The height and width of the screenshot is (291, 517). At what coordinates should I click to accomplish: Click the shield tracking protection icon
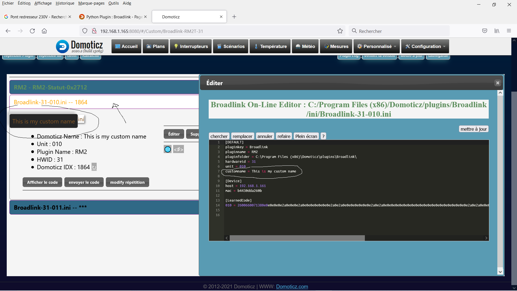[85, 31]
